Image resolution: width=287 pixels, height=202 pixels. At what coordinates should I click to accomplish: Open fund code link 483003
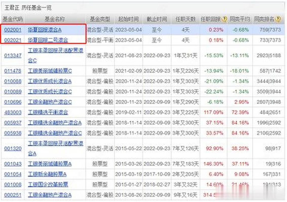[13, 112]
